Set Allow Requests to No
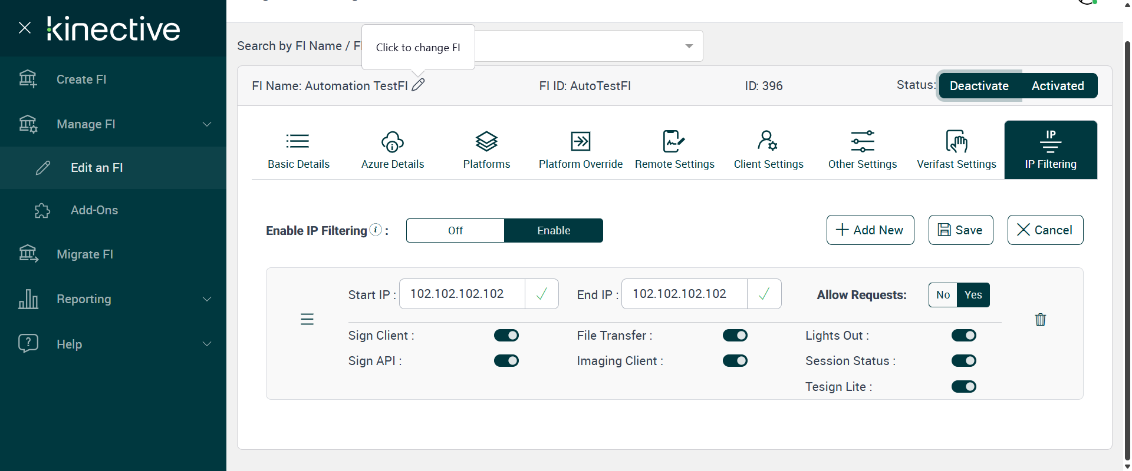The width and height of the screenshot is (1132, 471). pos(943,295)
